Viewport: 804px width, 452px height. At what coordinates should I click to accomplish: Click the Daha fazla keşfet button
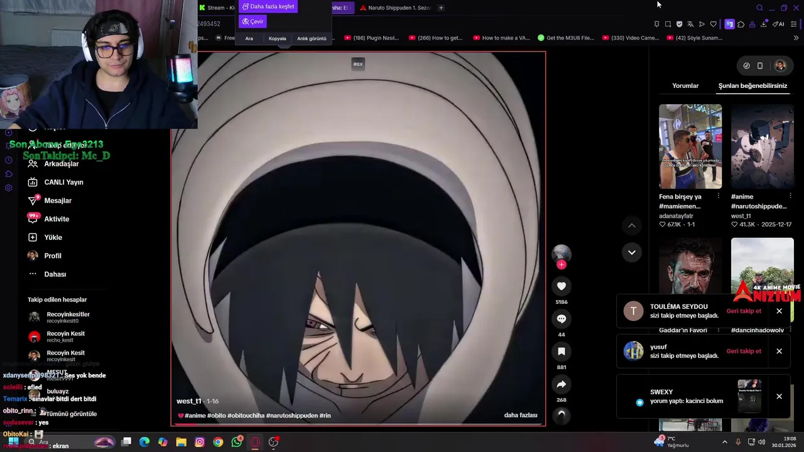(268, 6)
